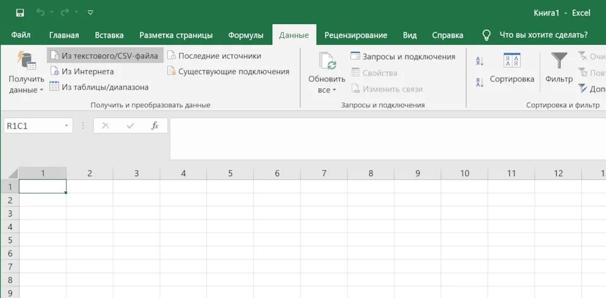
Task: Open Последние источники
Action: coord(214,56)
